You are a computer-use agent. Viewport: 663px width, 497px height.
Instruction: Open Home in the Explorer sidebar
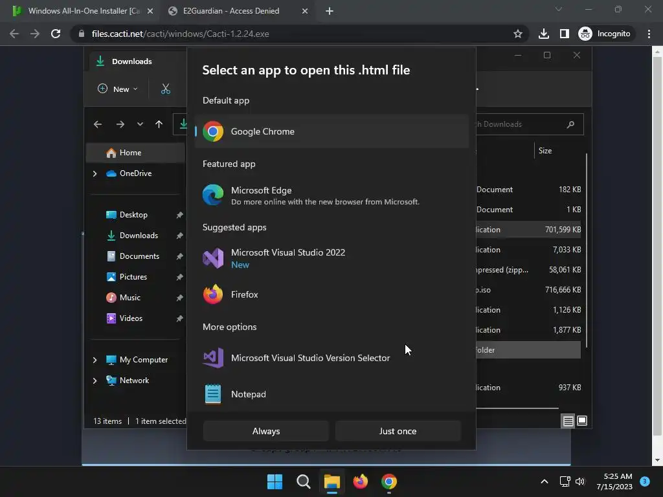click(x=135, y=153)
